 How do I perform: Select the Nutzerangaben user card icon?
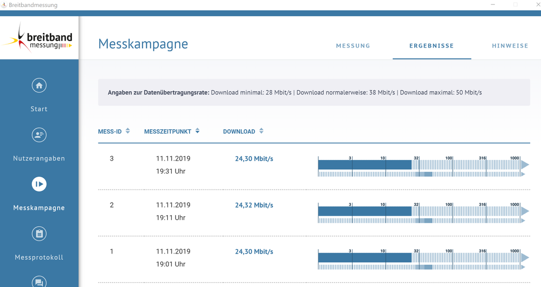tap(39, 135)
